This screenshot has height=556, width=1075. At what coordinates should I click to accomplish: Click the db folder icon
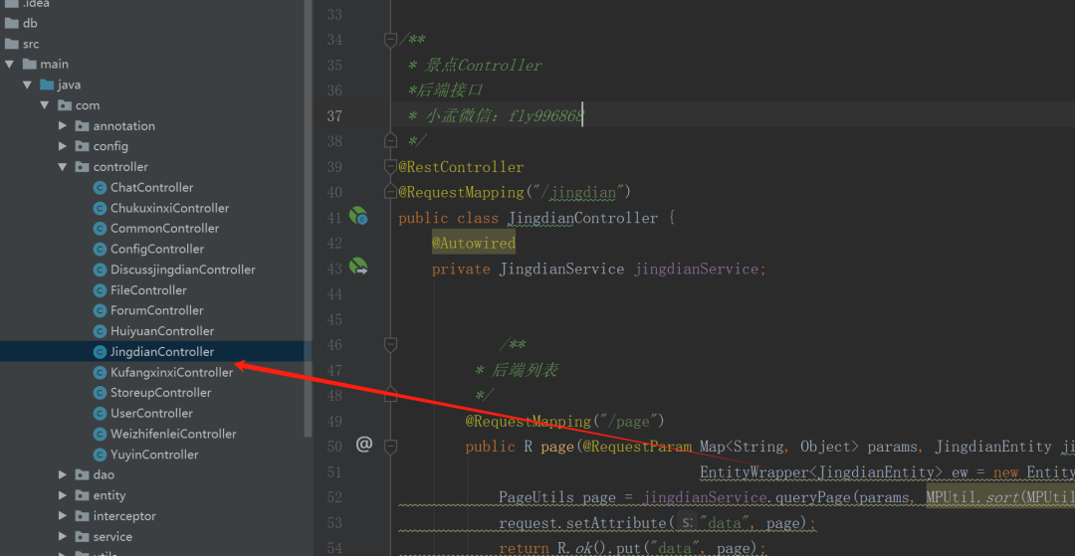tap(11, 23)
